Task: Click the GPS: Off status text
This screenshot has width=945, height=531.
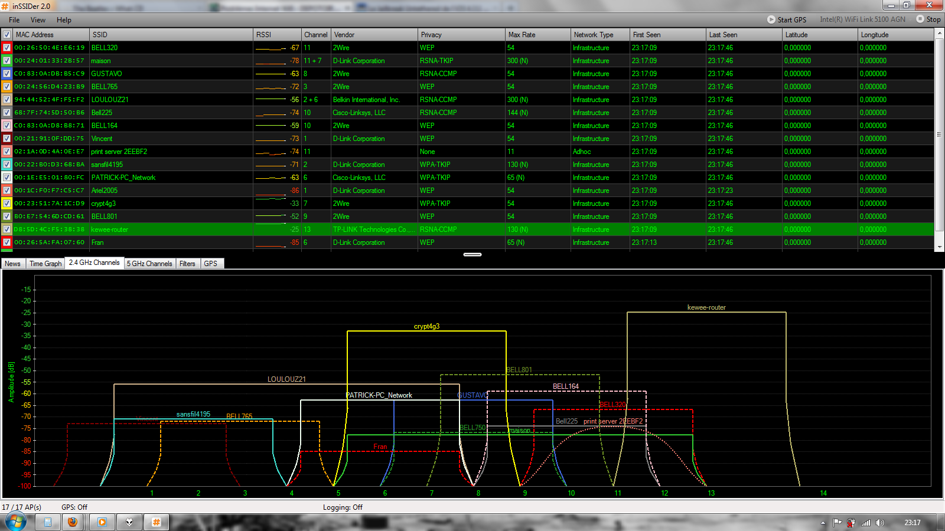Action: pyautogui.click(x=74, y=507)
